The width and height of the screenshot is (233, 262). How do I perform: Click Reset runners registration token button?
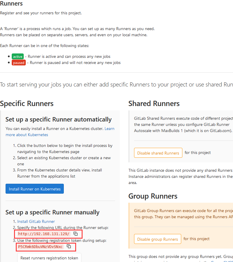coord(49,258)
